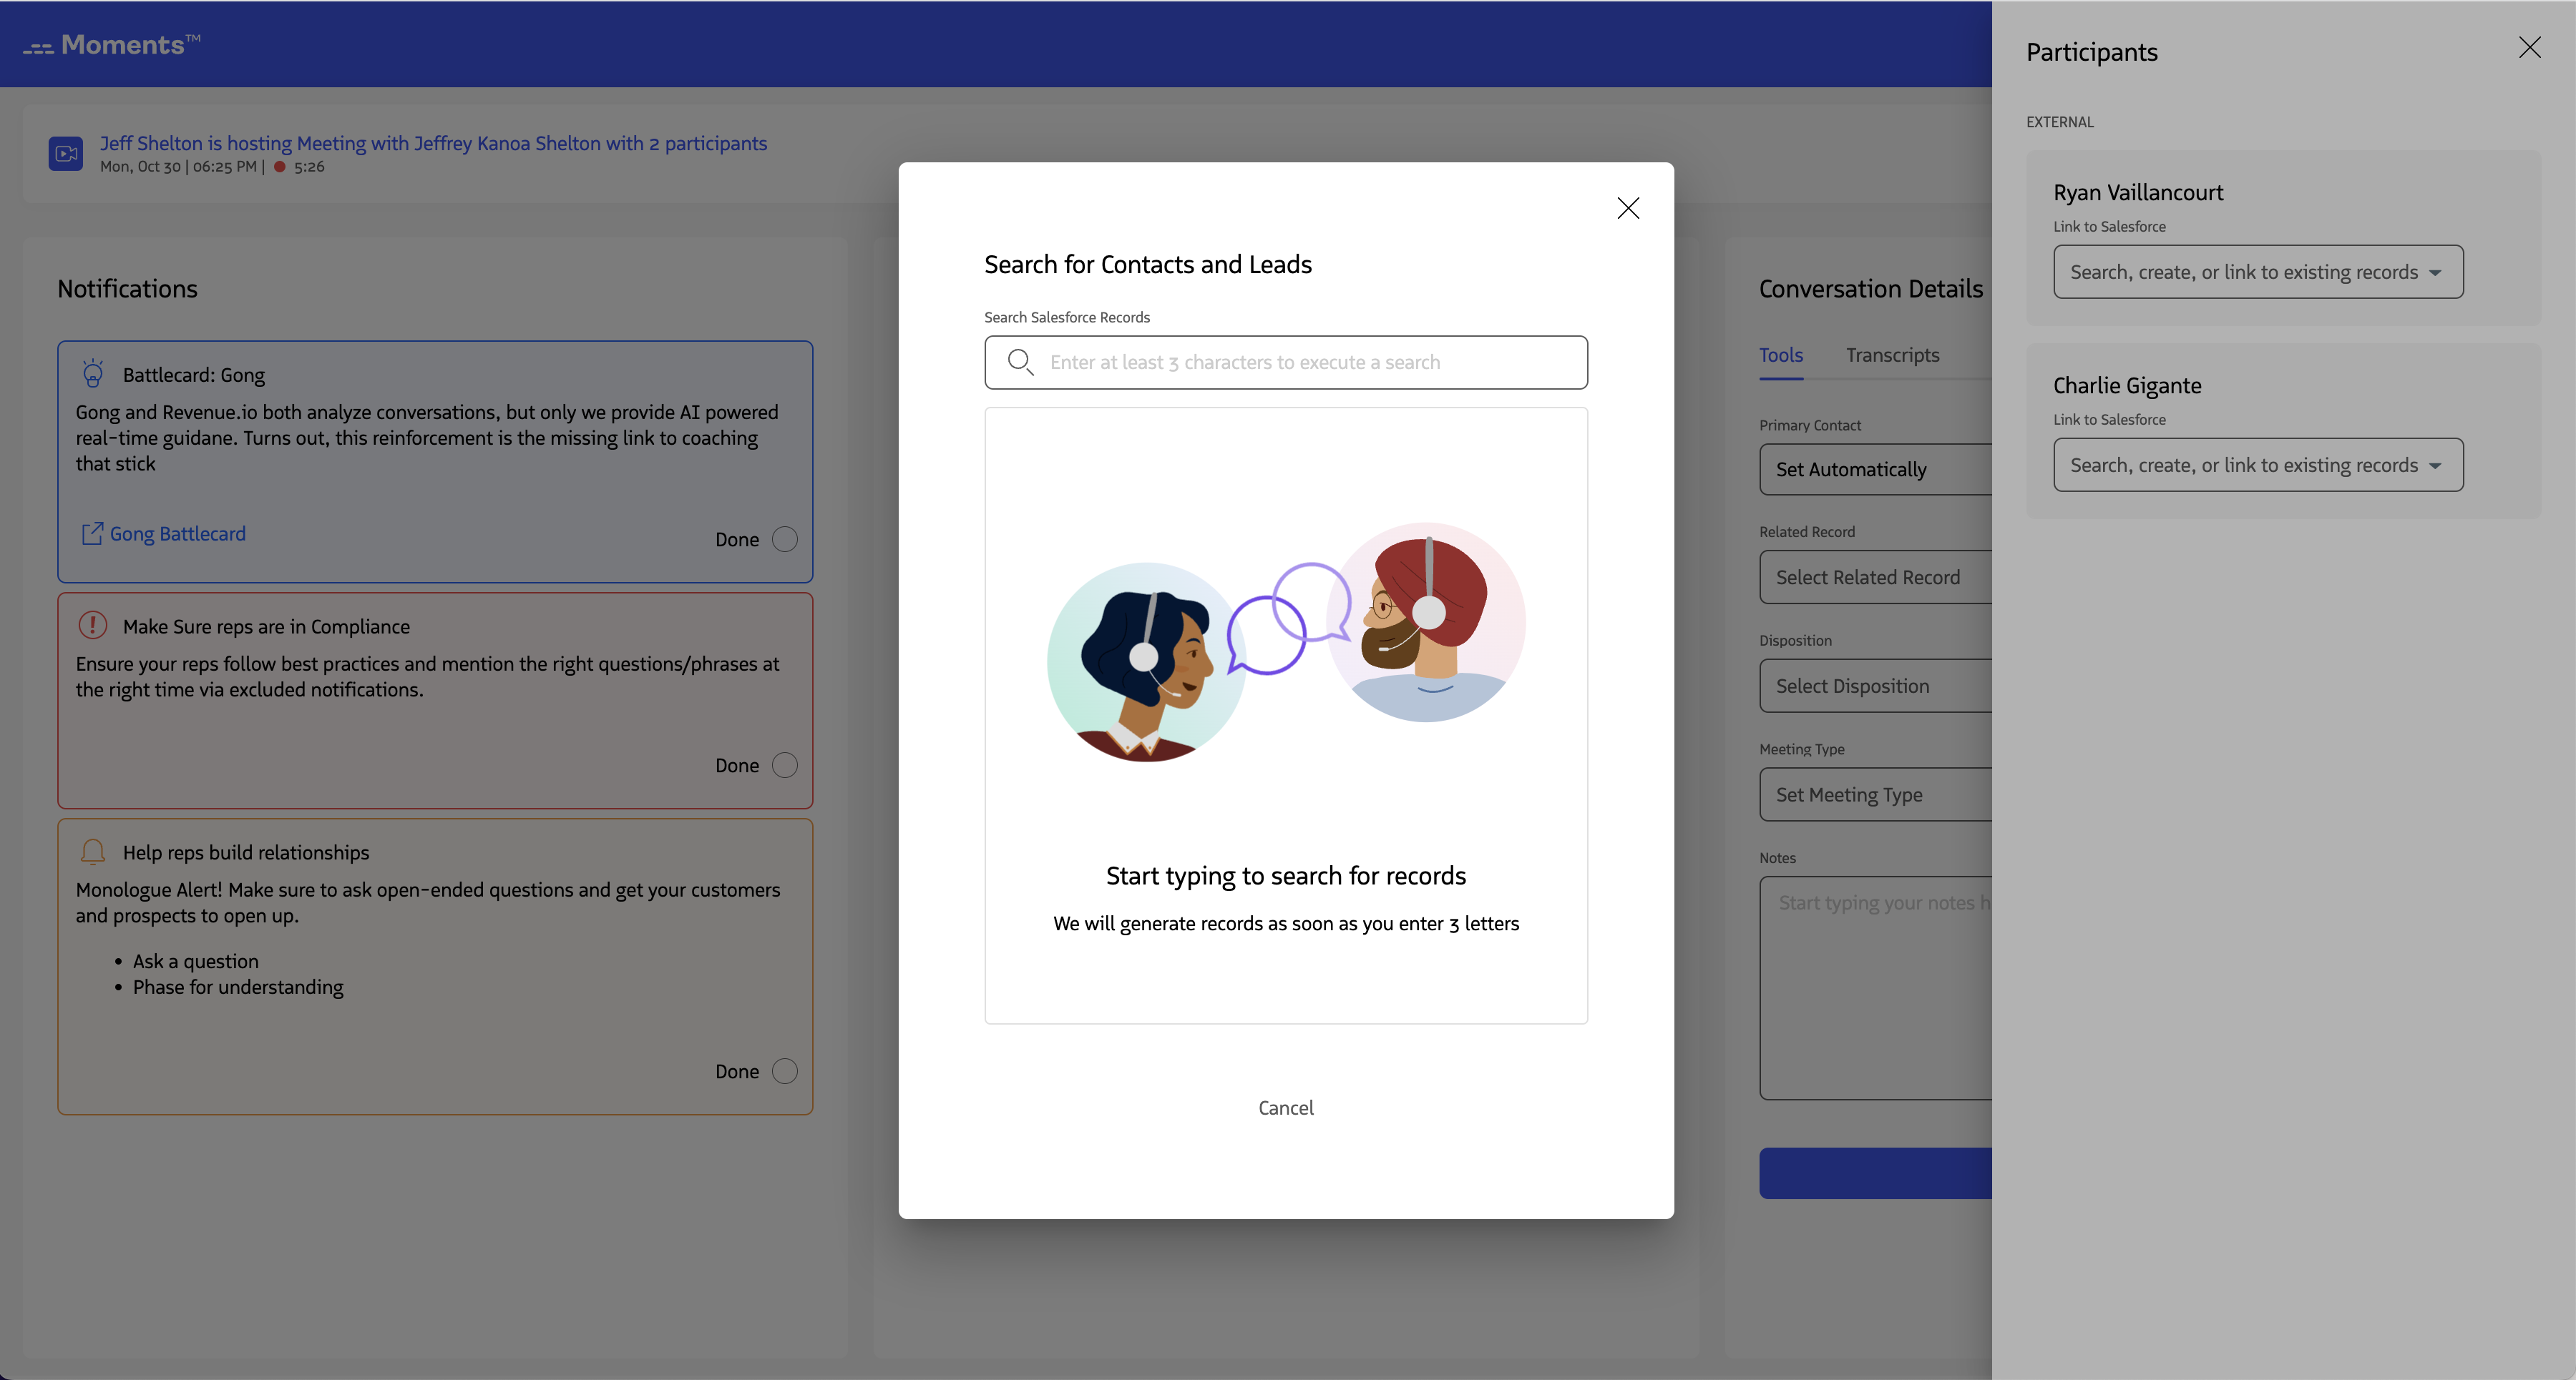This screenshot has width=2576, height=1380.
Task: Mark the relationships notification as Done
Action: [x=785, y=1070]
